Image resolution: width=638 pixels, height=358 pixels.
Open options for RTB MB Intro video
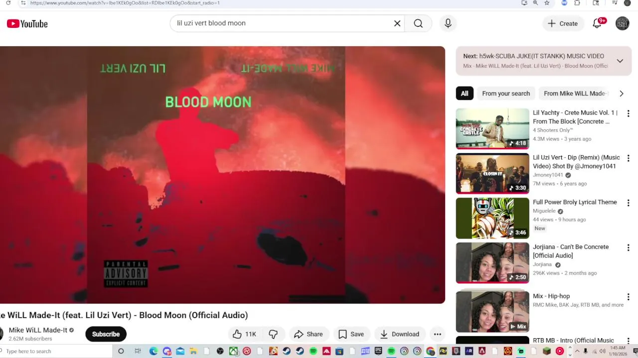tap(628, 341)
